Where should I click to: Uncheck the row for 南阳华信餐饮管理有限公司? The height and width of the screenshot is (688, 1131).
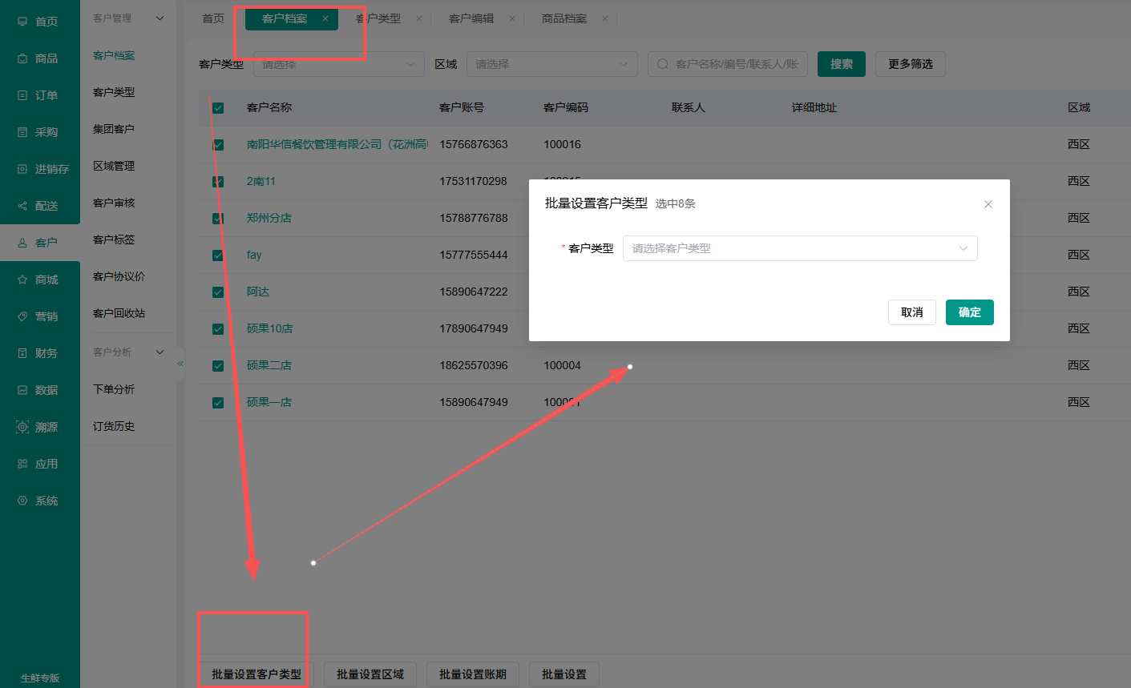(x=218, y=145)
